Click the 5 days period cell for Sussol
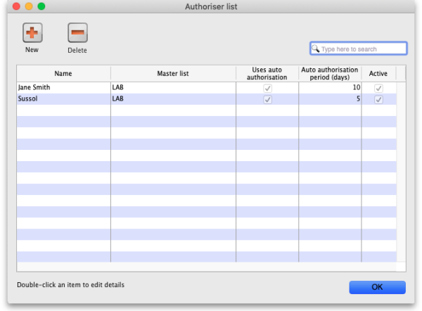 pyautogui.click(x=357, y=99)
